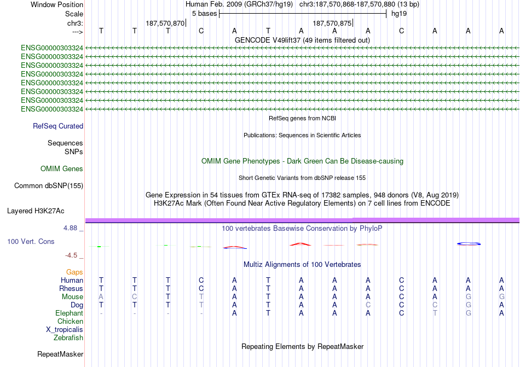Click Repeating Elements by RepeatMasker title
Viewport: 520px width, 367px height.
point(302,347)
